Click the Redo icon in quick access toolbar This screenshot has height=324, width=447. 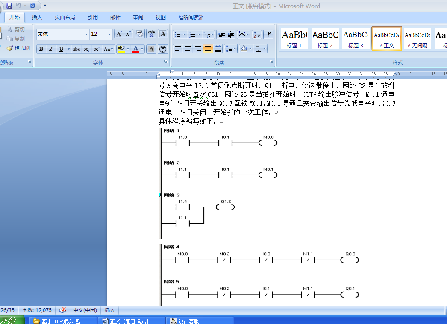coord(32,6)
